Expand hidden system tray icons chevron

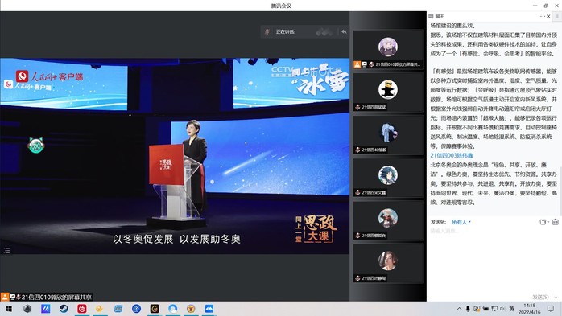(x=459, y=309)
